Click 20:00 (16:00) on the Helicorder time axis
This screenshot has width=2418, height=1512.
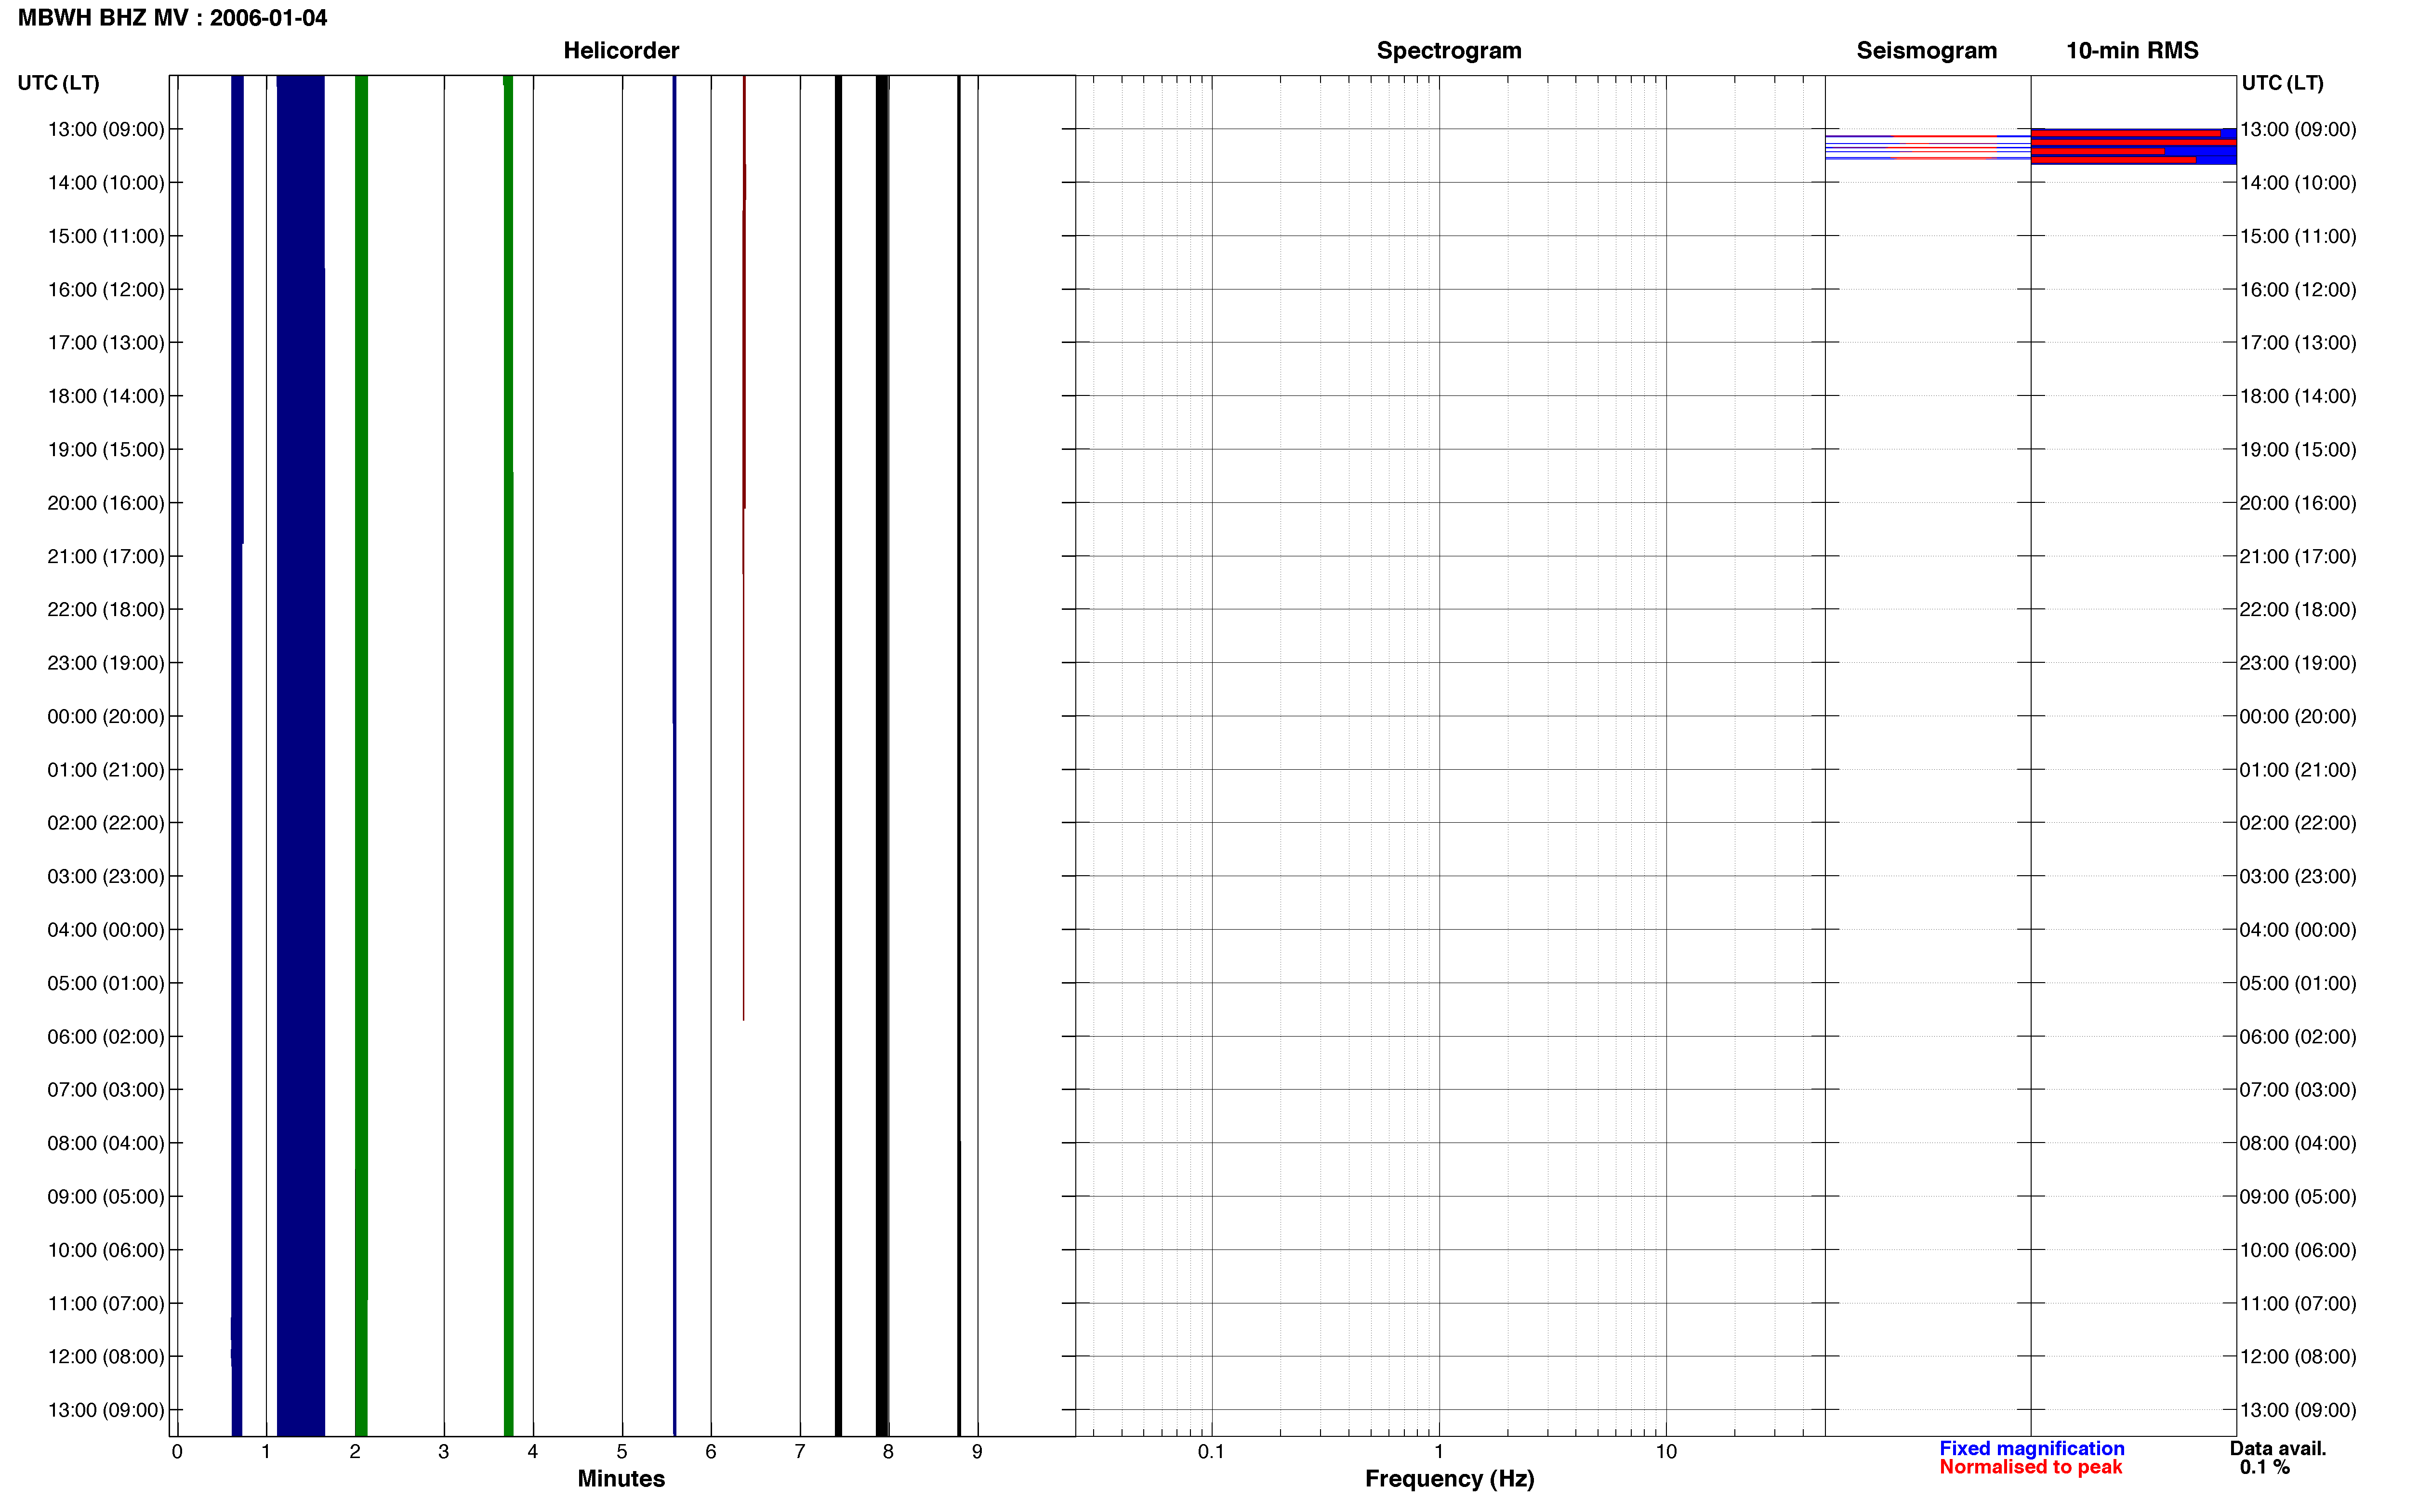tap(106, 503)
